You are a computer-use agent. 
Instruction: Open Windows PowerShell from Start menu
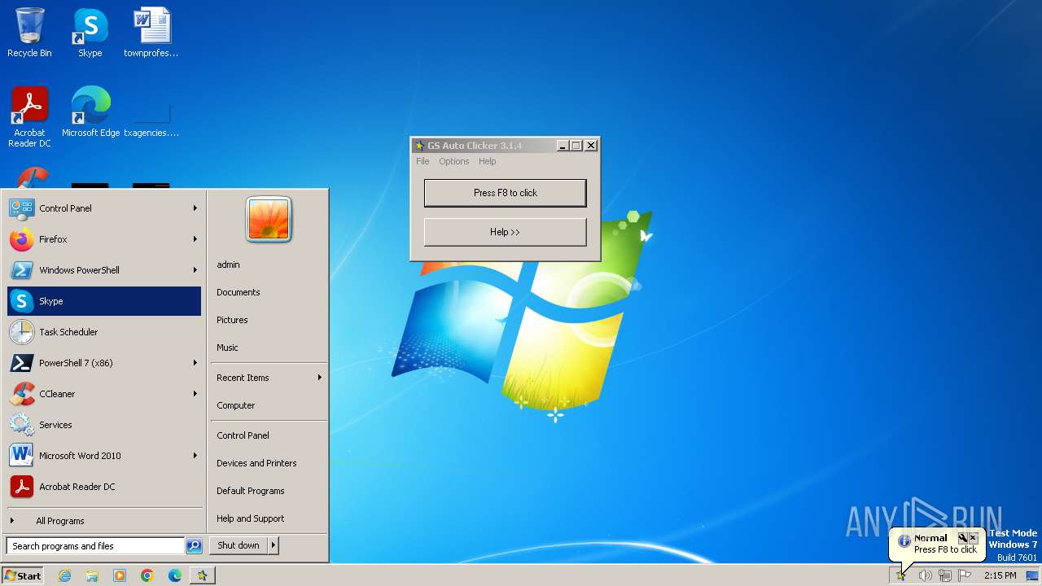[104, 270]
